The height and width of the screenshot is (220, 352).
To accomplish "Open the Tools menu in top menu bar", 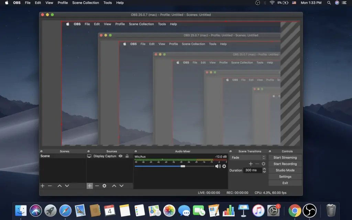I will click(x=108, y=3).
